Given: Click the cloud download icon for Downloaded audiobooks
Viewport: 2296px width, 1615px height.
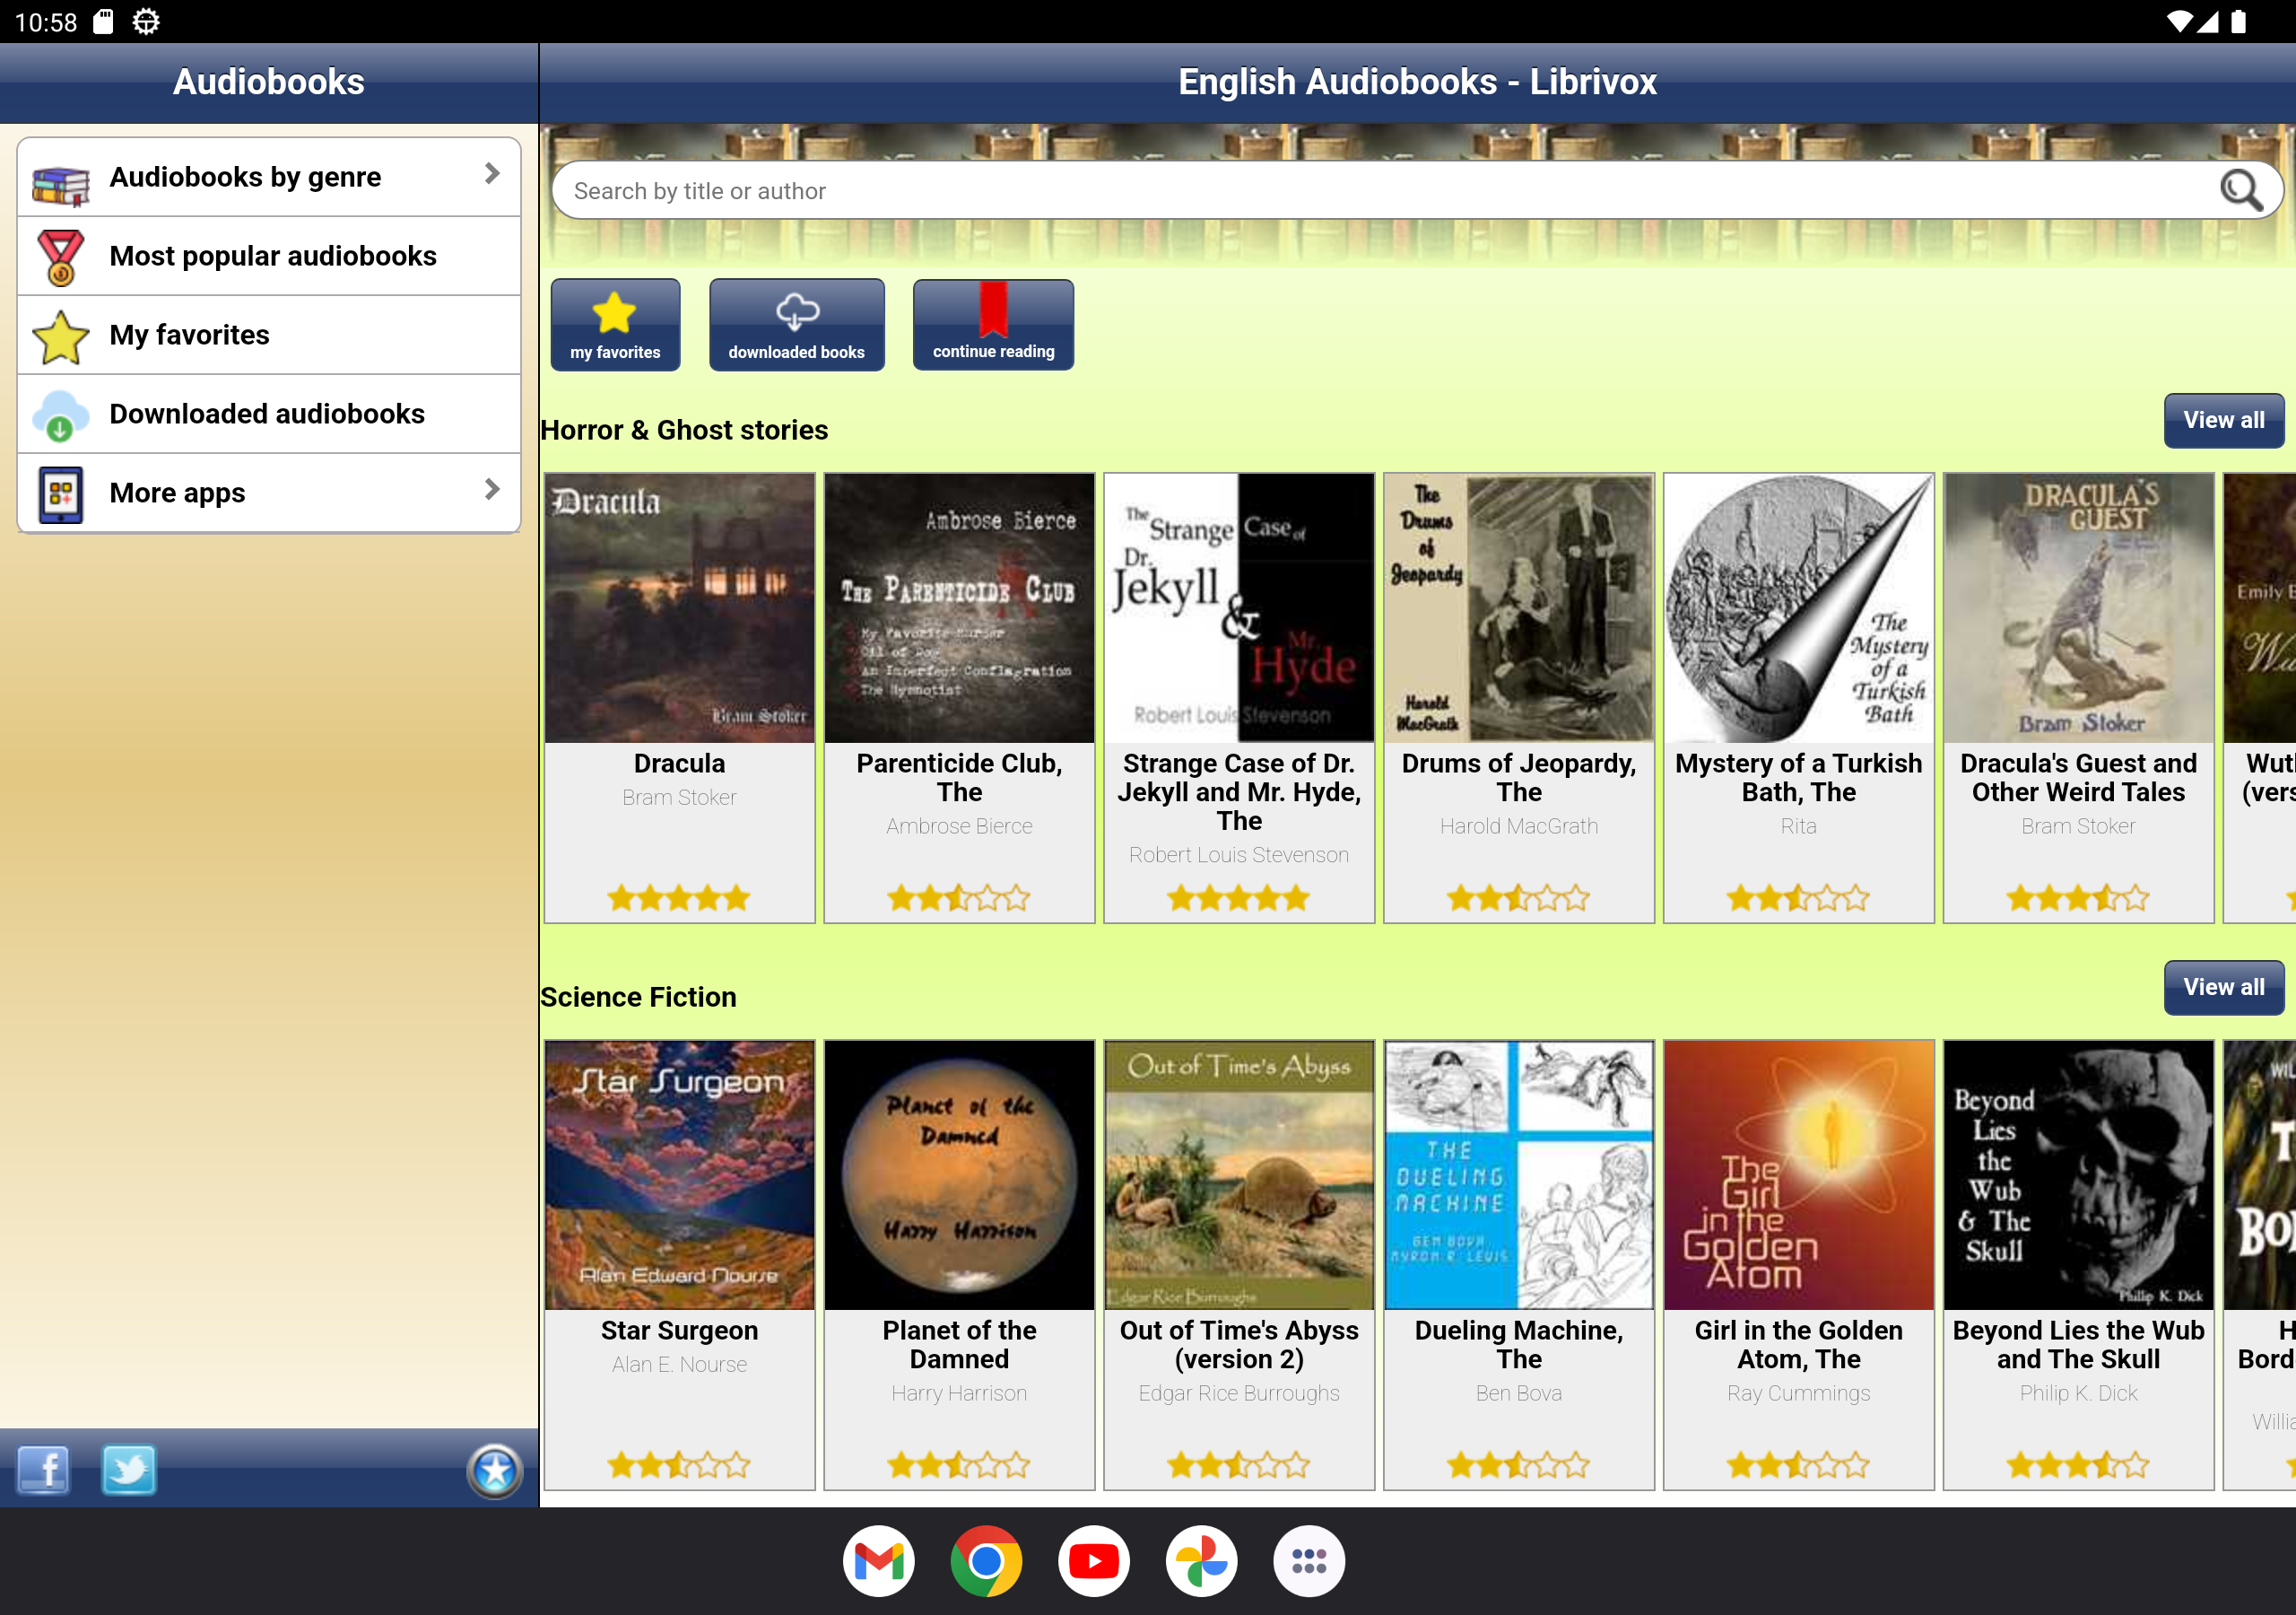Looking at the screenshot, I should click(61, 415).
